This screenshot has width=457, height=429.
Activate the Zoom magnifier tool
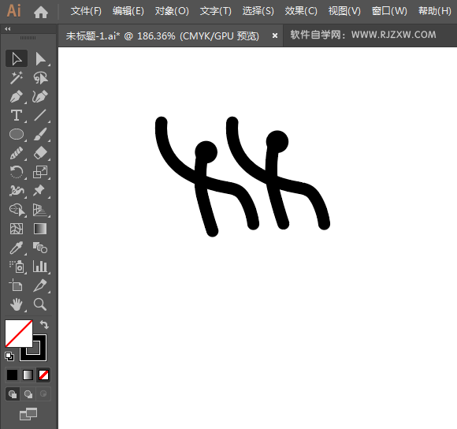pyautogui.click(x=40, y=304)
